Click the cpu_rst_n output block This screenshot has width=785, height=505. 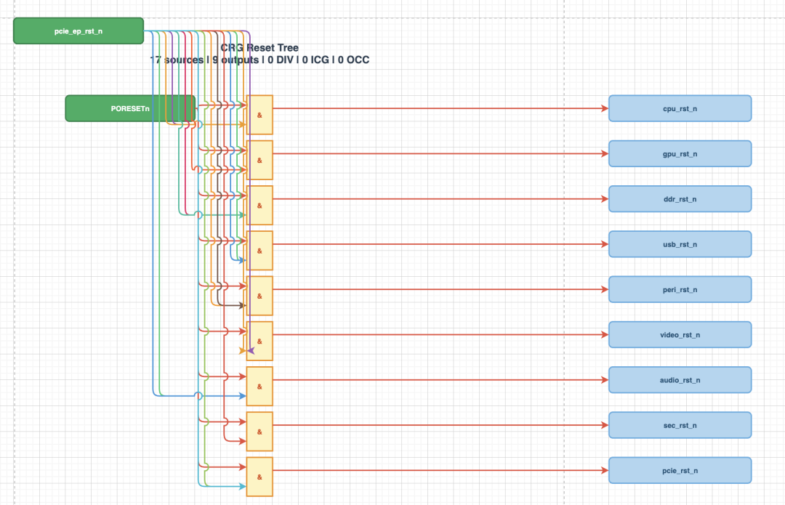pyautogui.click(x=680, y=108)
